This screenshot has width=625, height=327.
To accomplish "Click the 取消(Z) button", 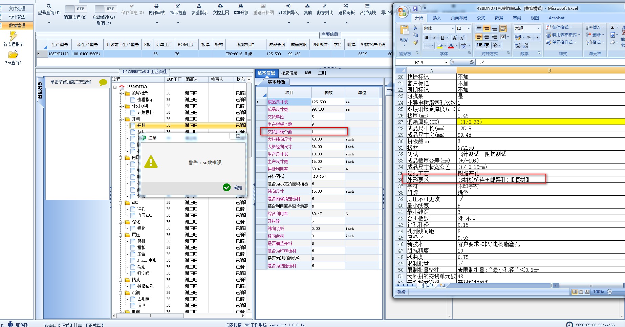I will pyautogui.click(x=104, y=23).
